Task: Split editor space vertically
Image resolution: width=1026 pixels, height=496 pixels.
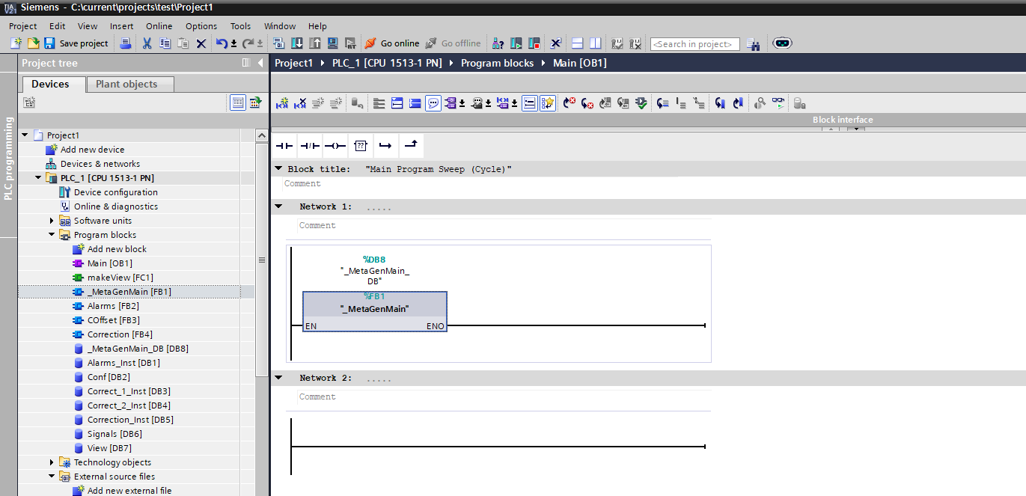Action: pyautogui.click(x=596, y=43)
